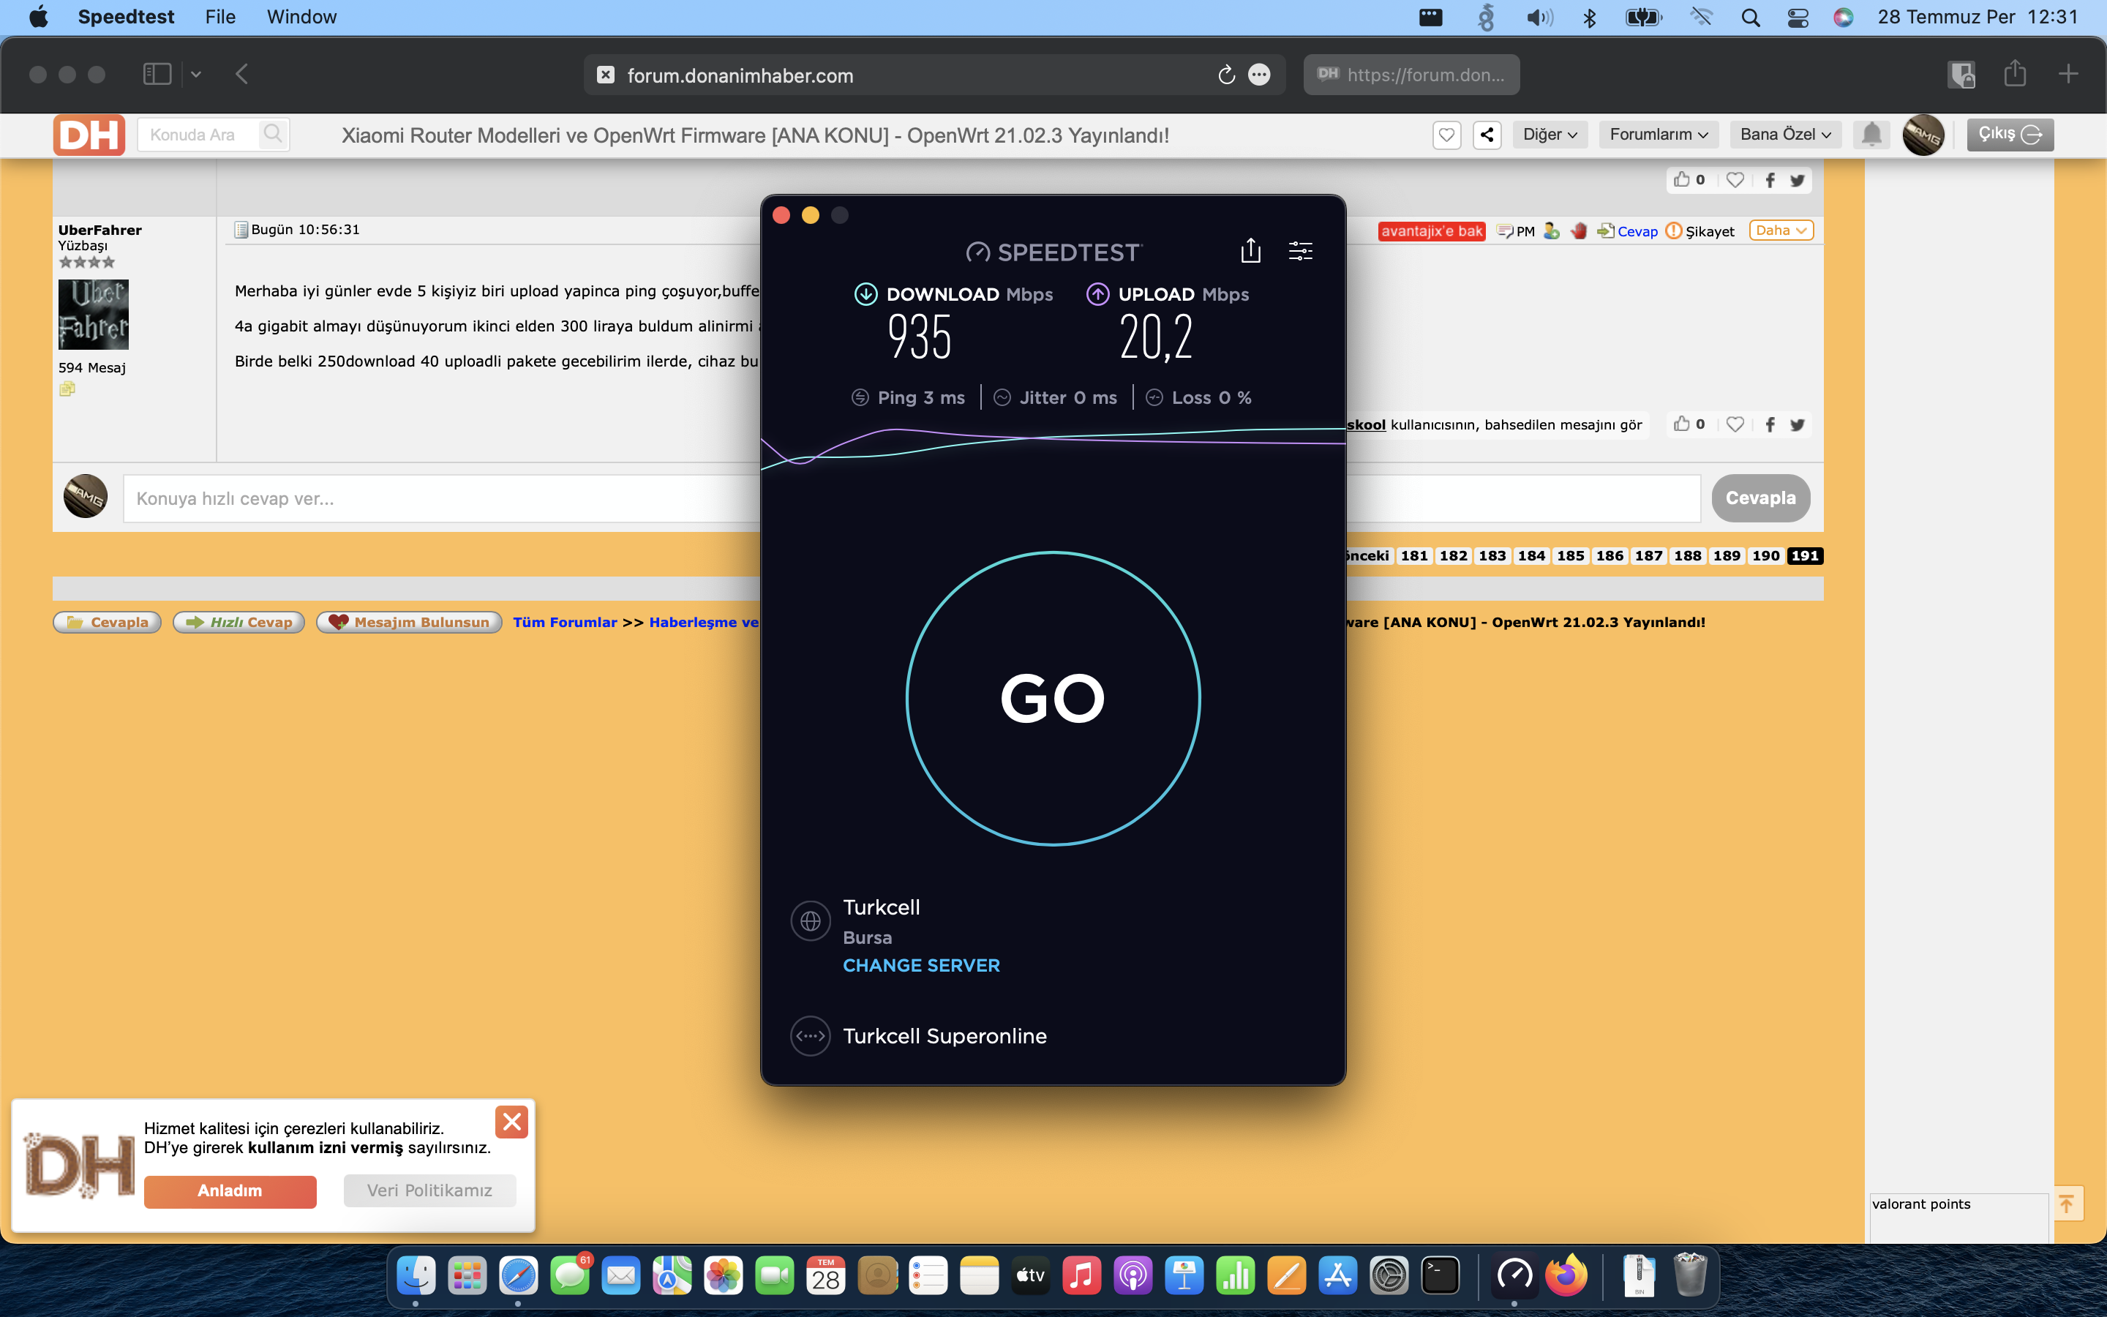This screenshot has width=2107, height=1317.
Task: Reload the Safari page
Action: click(x=1226, y=75)
